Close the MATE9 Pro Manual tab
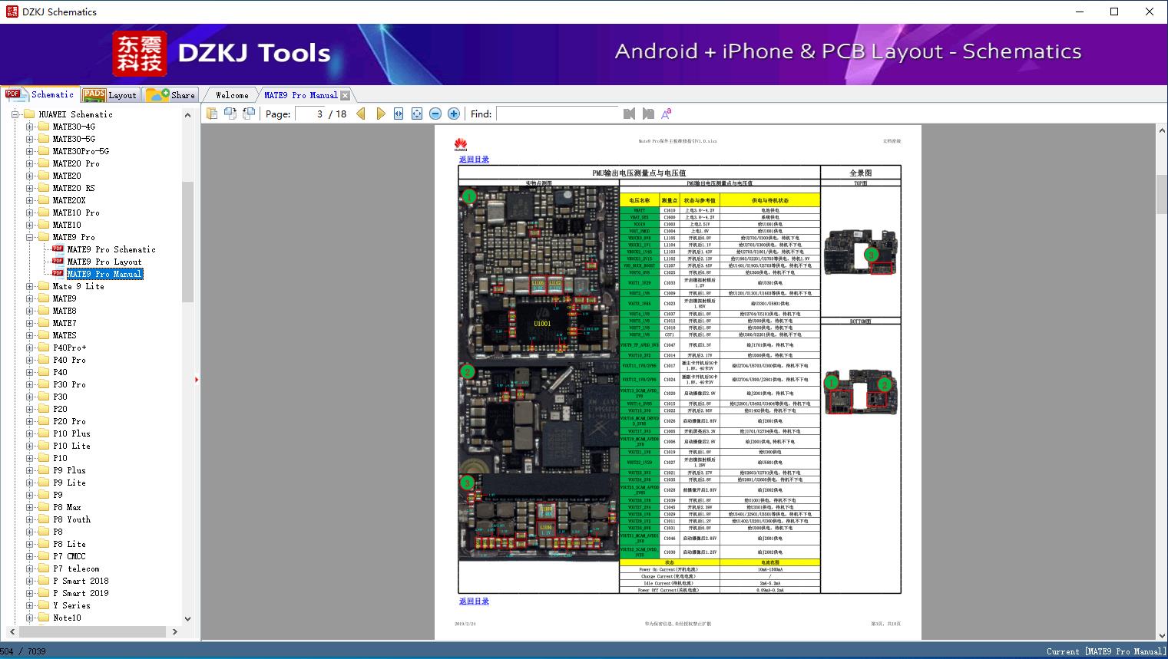 click(x=346, y=95)
